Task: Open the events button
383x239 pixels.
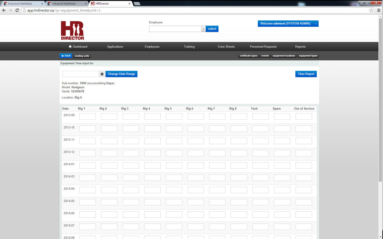Action: [265, 56]
